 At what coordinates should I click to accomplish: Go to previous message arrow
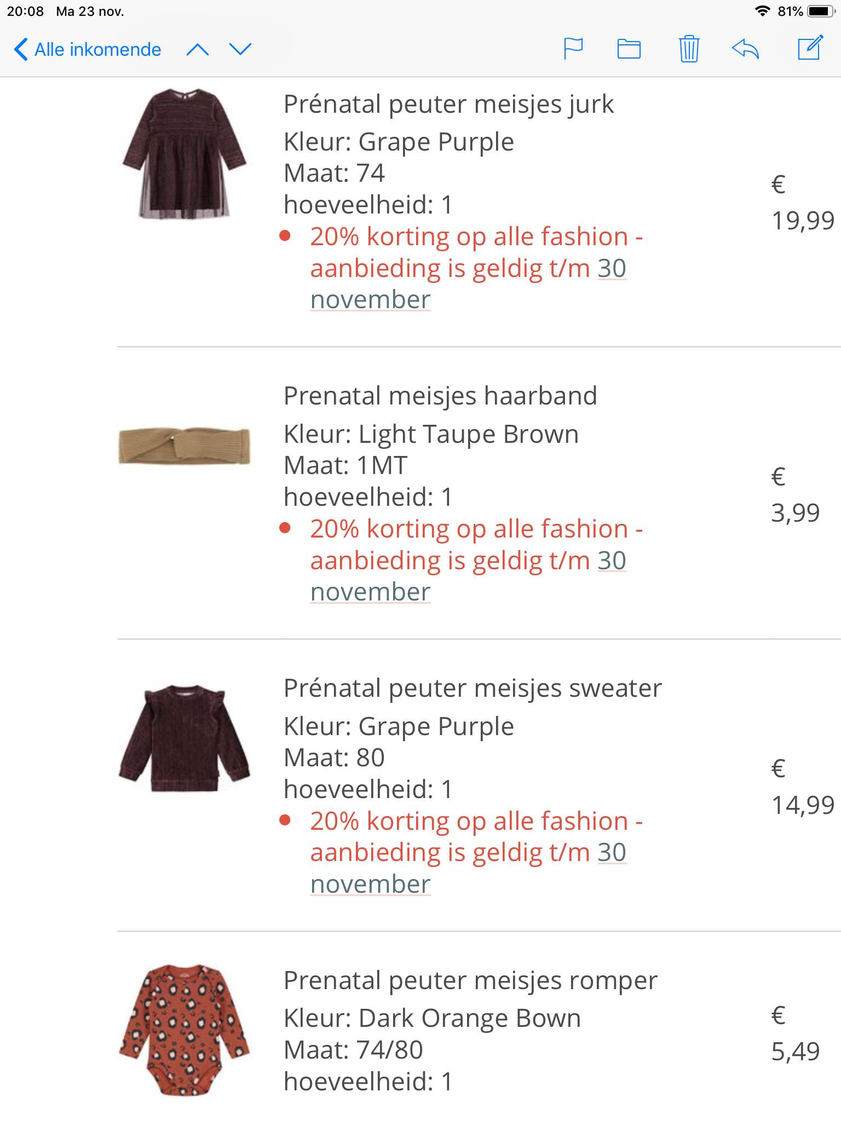tap(198, 50)
